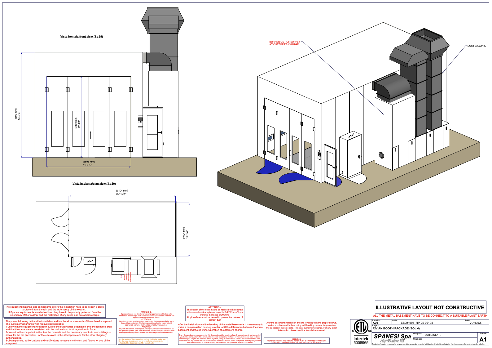Image resolution: width=492 pixels, height=348 pixels.
Task: Click the 4500 mm height dimension
Action: point(18,114)
